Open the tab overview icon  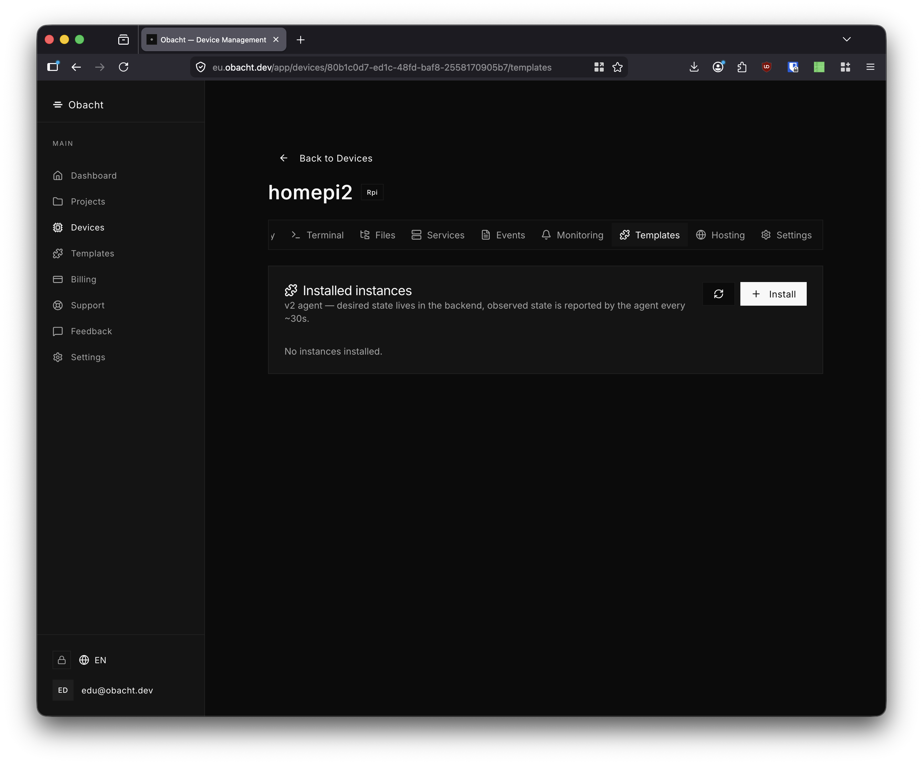pyautogui.click(x=124, y=40)
